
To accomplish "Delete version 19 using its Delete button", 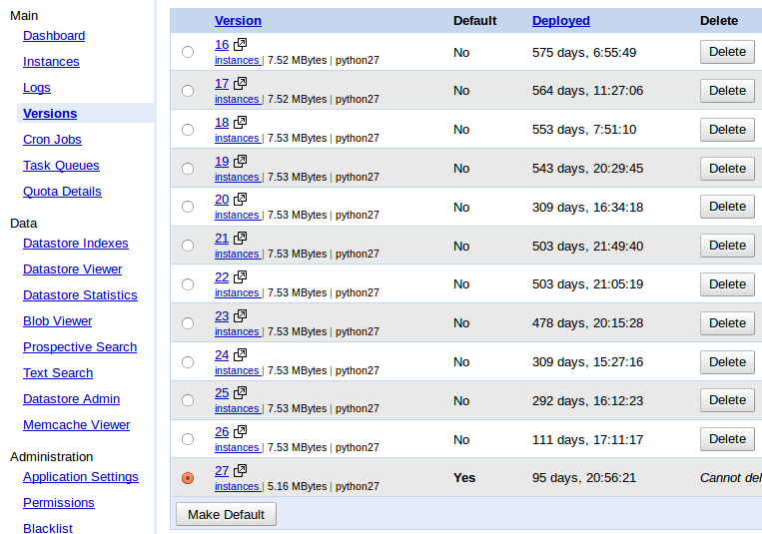I will pyautogui.click(x=726, y=168).
